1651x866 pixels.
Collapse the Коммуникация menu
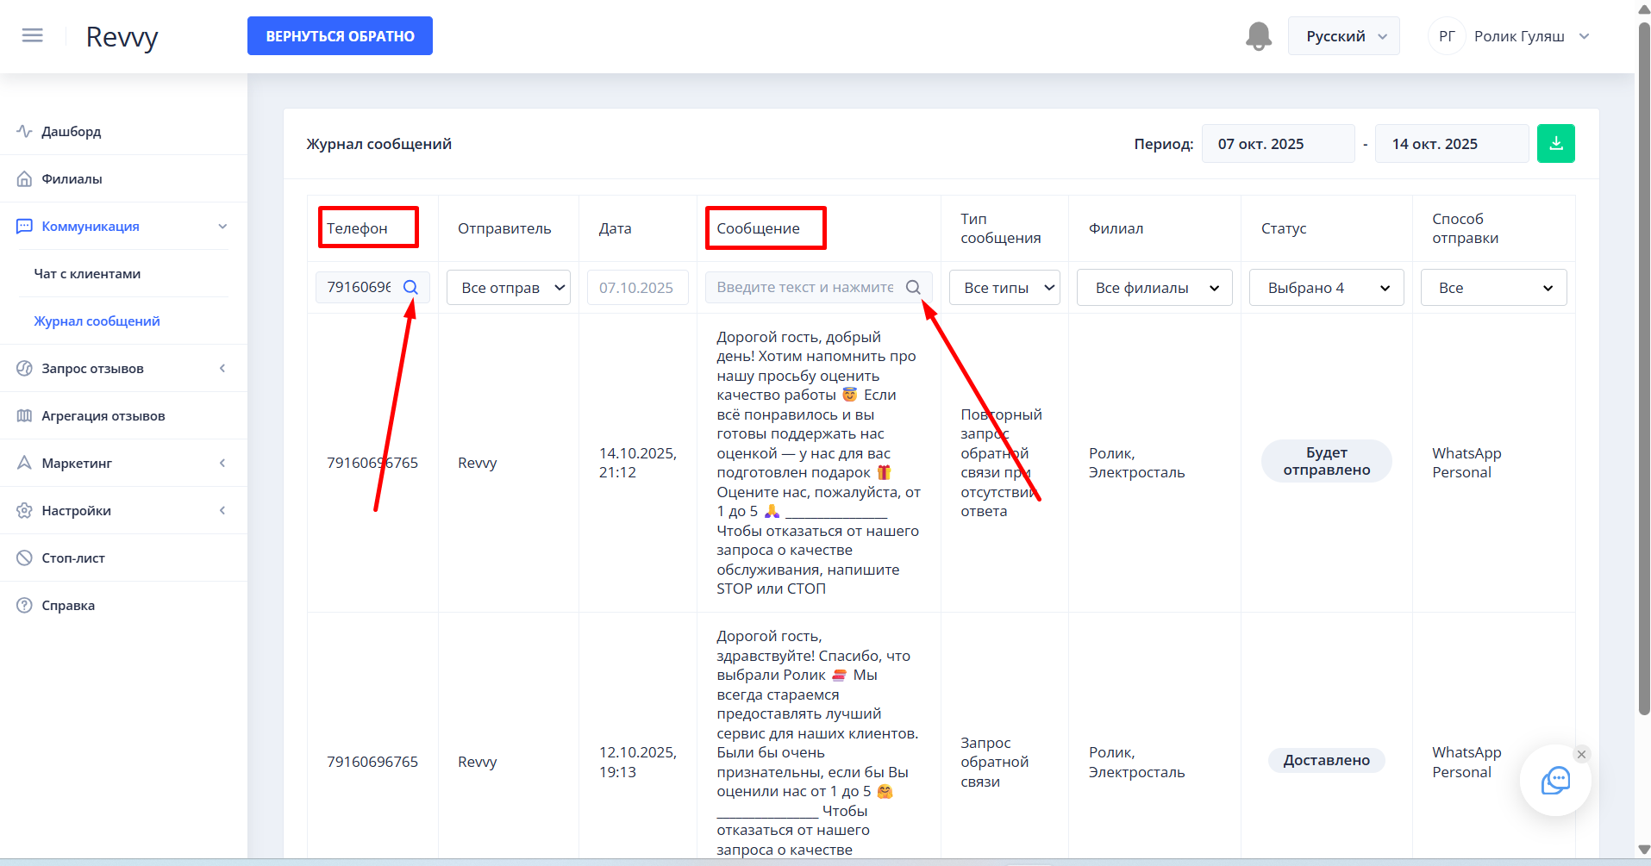pos(222,226)
